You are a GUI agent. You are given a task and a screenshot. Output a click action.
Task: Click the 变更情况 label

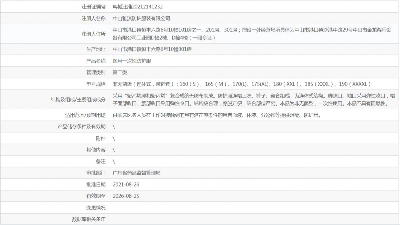(x=96, y=208)
